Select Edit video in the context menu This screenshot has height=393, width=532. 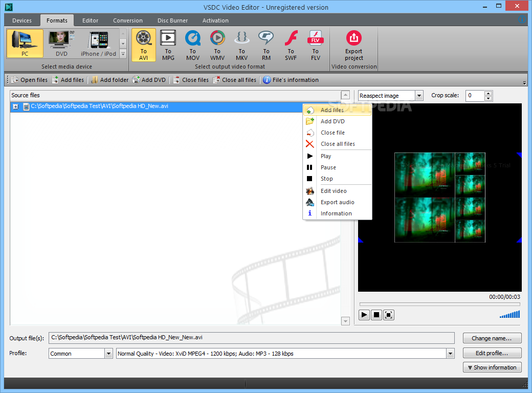tap(337, 191)
